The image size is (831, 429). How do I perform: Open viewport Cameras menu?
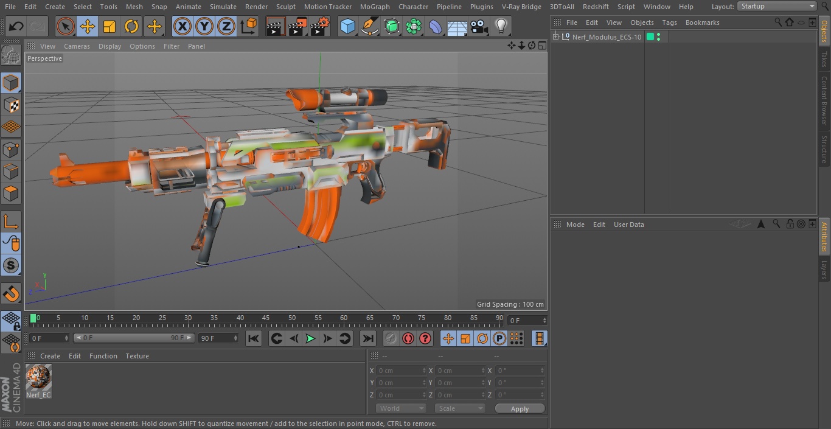click(77, 46)
